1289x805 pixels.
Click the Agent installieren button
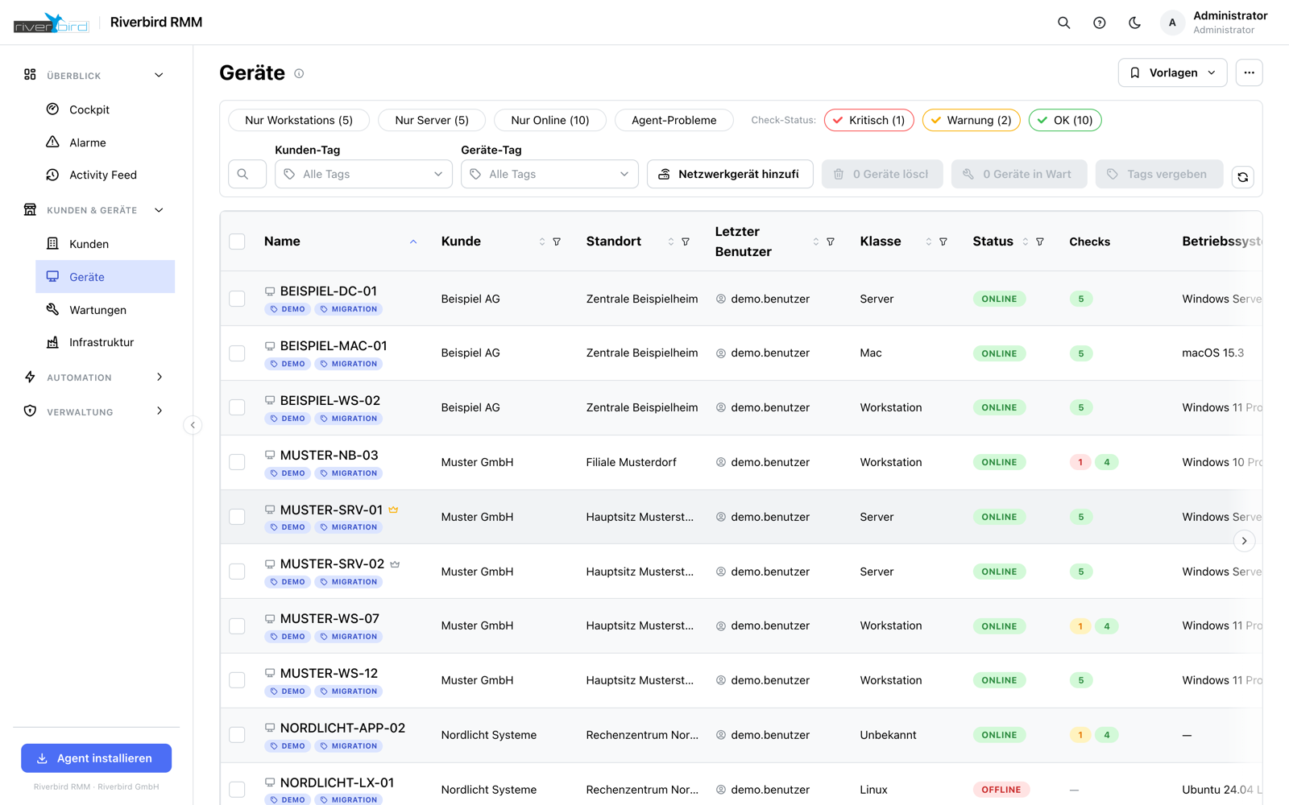pyautogui.click(x=96, y=758)
